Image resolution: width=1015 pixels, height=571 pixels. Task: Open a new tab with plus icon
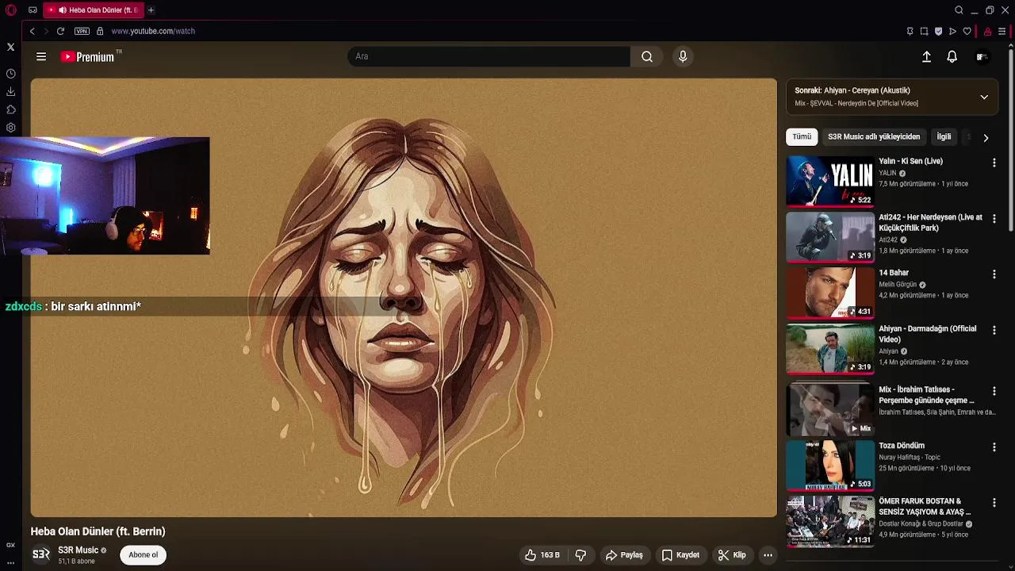(151, 10)
